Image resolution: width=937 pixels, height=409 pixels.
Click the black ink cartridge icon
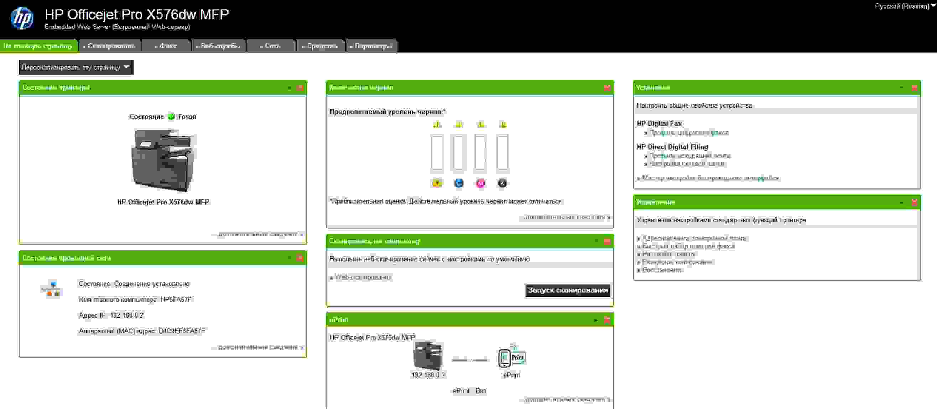click(502, 183)
